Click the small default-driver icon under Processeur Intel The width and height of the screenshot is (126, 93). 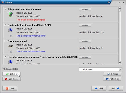pyautogui.click(x=11, y=52)
